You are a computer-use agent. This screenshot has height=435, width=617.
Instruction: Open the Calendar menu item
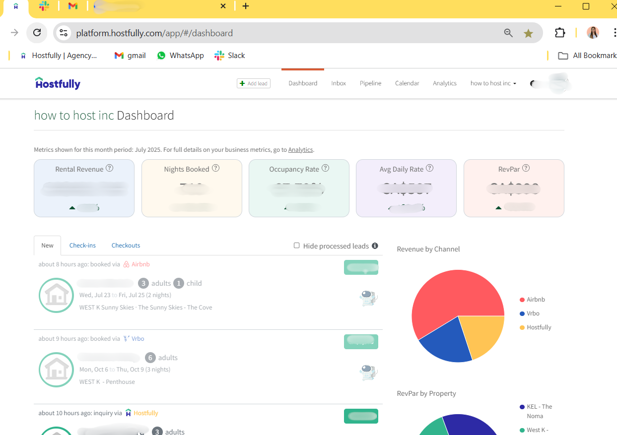point(407,83)
